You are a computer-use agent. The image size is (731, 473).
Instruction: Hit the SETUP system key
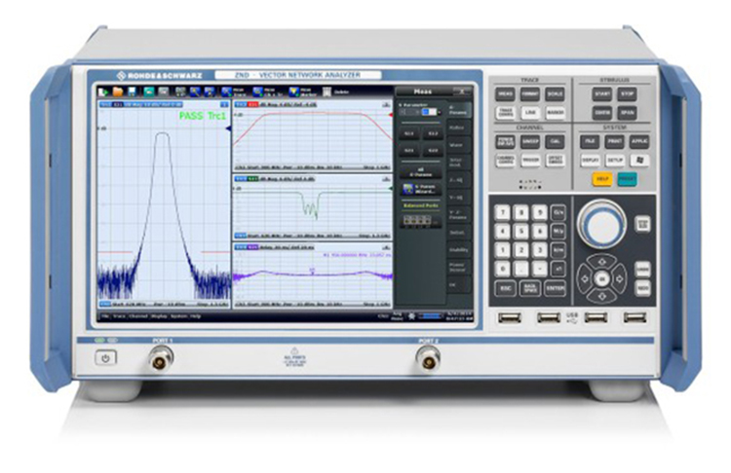tap(614, 161)
